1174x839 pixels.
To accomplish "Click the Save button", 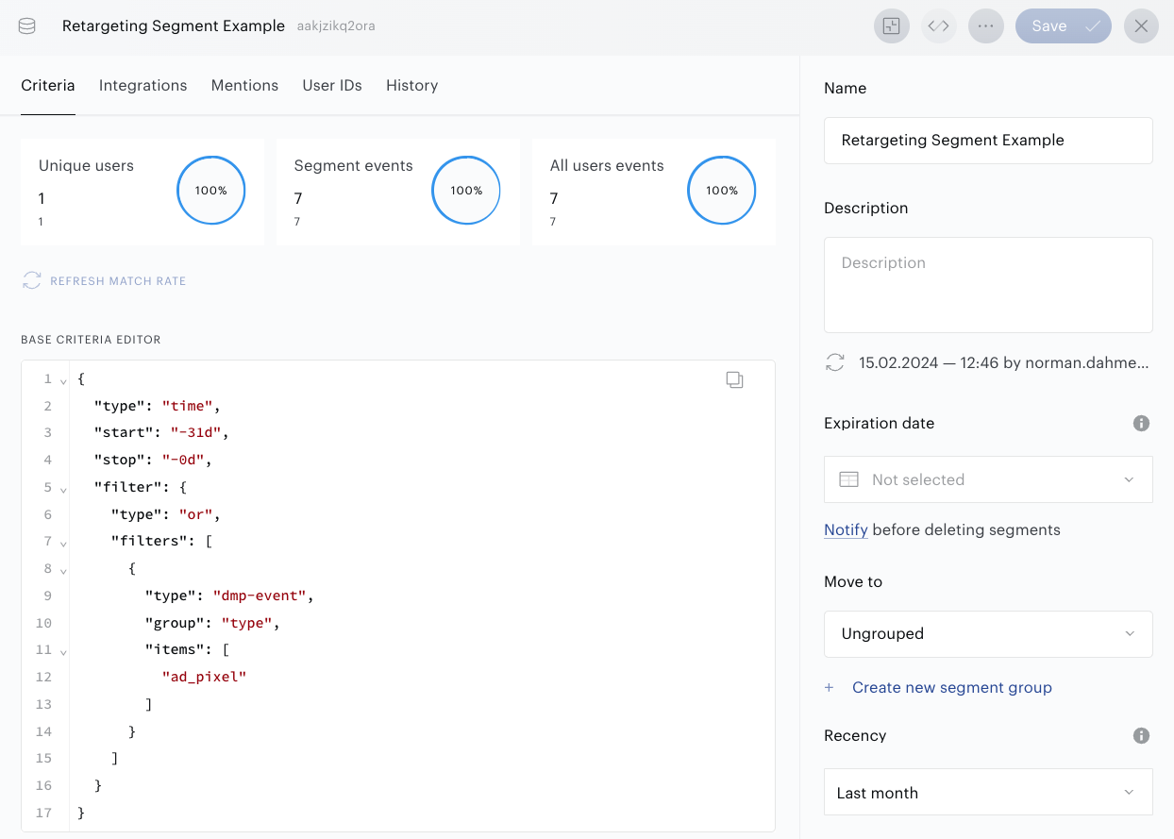I will [1064, 26].
